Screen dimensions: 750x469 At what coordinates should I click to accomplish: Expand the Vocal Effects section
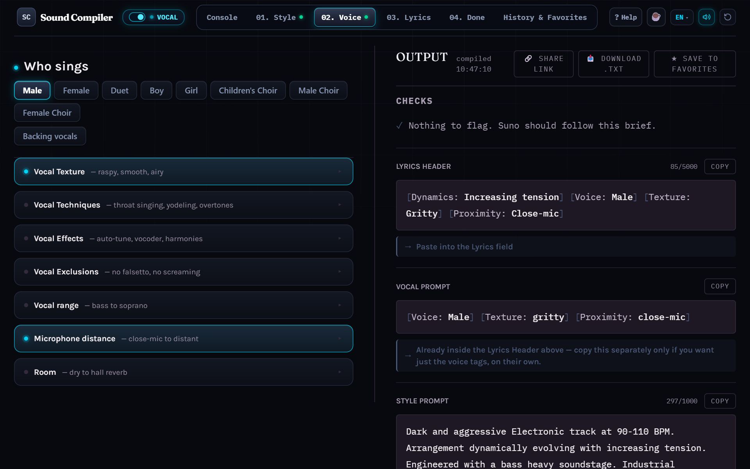(x=184, y=238)
